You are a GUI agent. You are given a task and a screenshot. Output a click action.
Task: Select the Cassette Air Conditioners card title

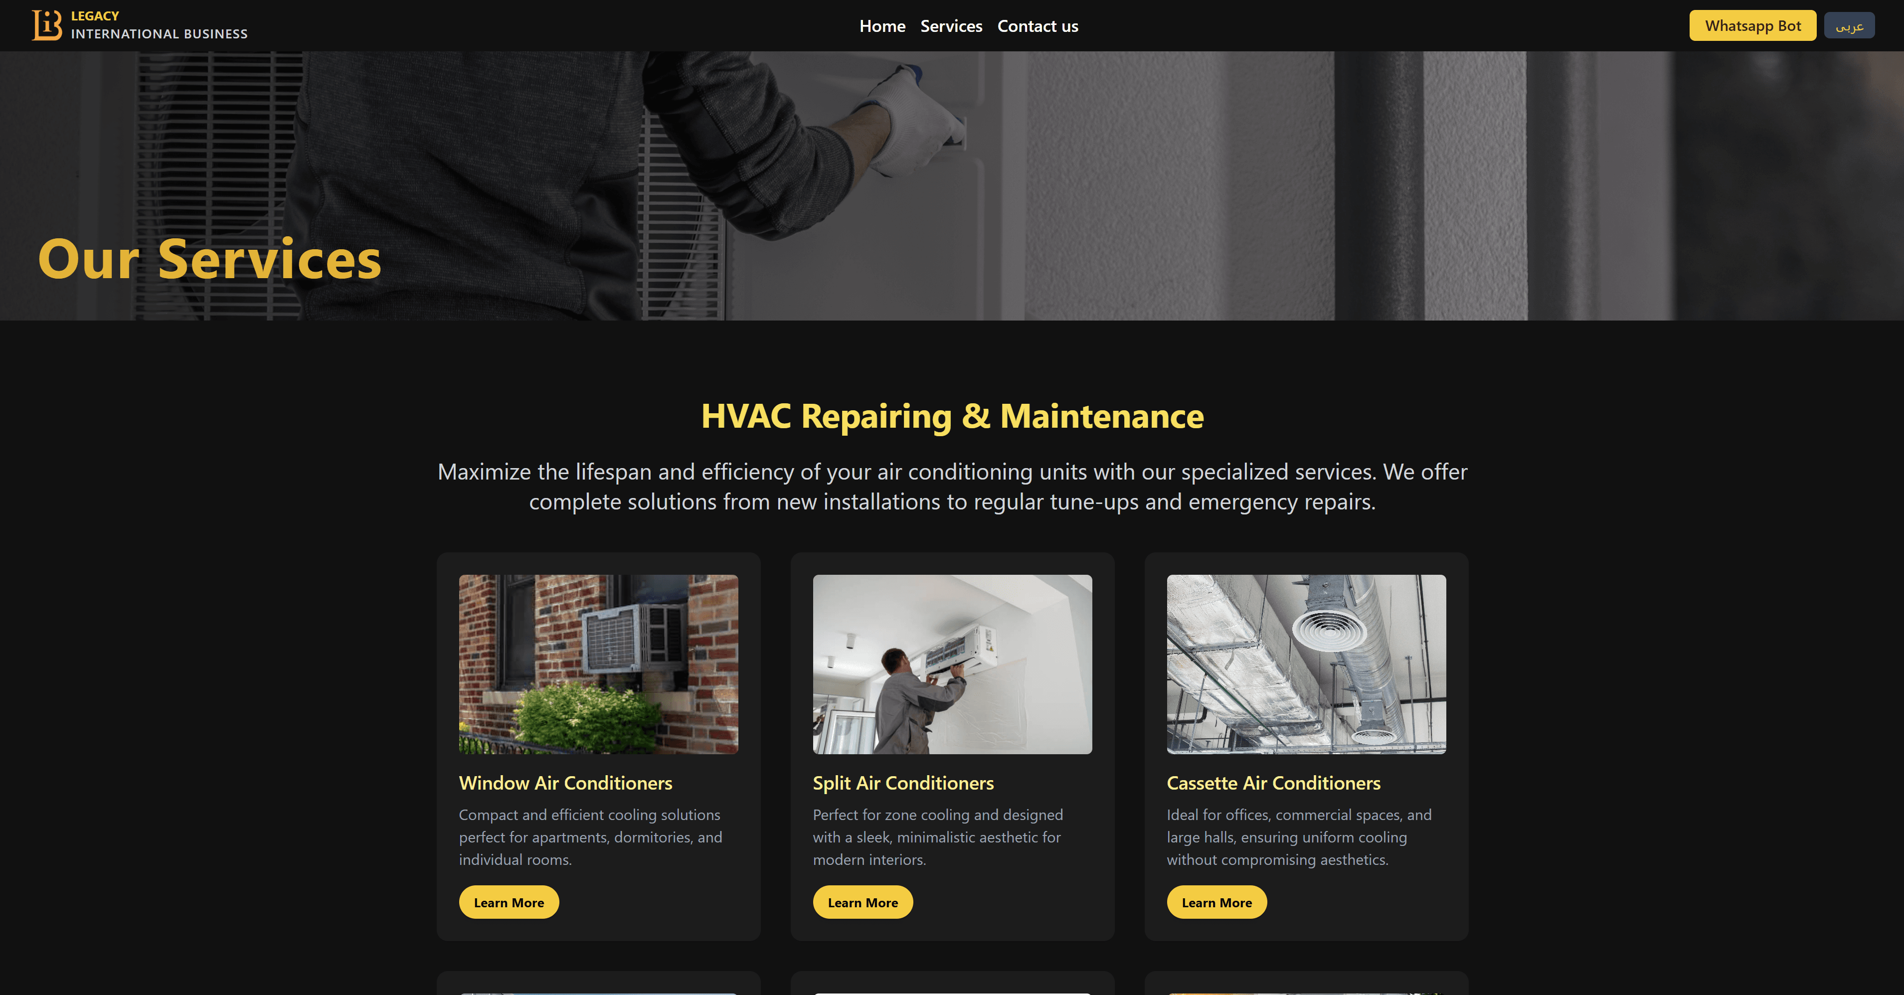click(1273, 783)
